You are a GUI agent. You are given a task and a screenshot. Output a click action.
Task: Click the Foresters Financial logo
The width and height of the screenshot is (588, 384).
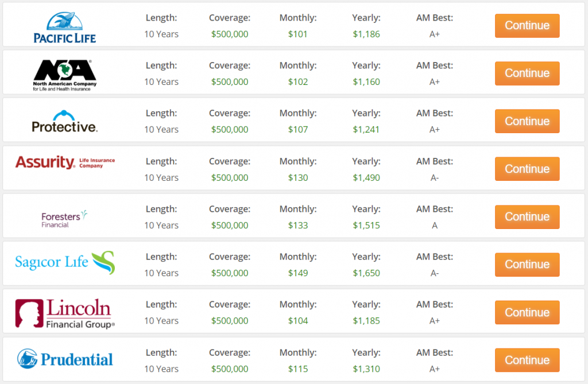click(x=63, y=216)
